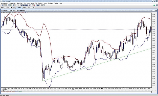Click the EURUSD inner chart window title icon
The image size is (158, 96).
point(2,10)
